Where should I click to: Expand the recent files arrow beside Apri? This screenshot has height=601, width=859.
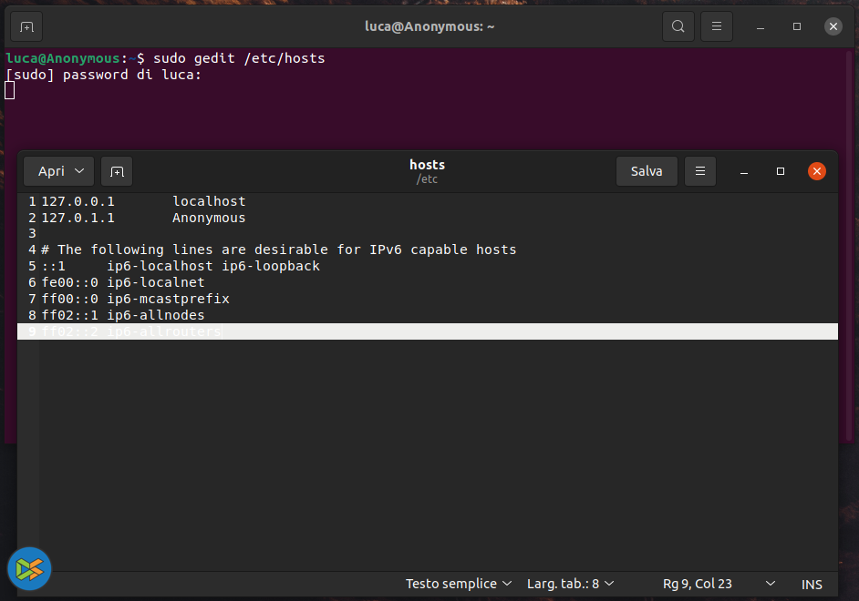[x=79, y=171]
